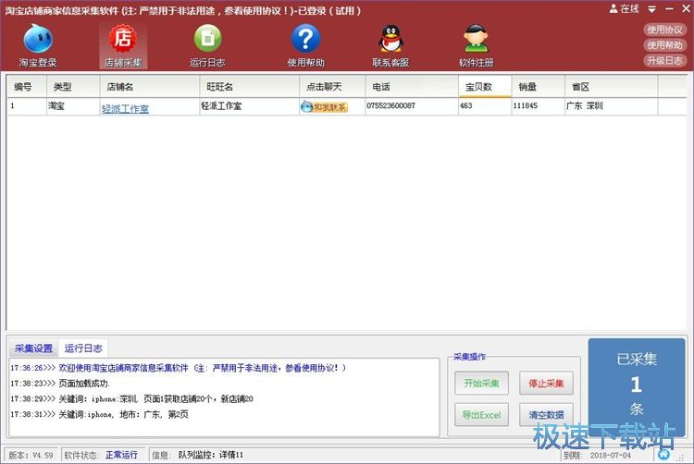The width and height of the screenshot is (694, 464).
Task: Open the 软件注册 person icon
Action: pyautogui.click(x=476, y=45)
